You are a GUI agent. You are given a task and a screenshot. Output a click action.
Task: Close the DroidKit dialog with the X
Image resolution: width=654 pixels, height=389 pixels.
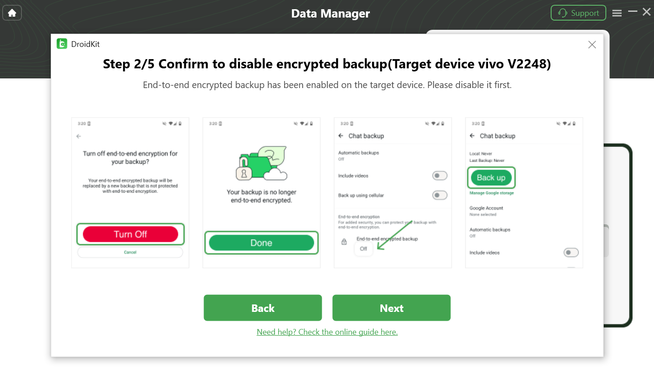[592, 44]
